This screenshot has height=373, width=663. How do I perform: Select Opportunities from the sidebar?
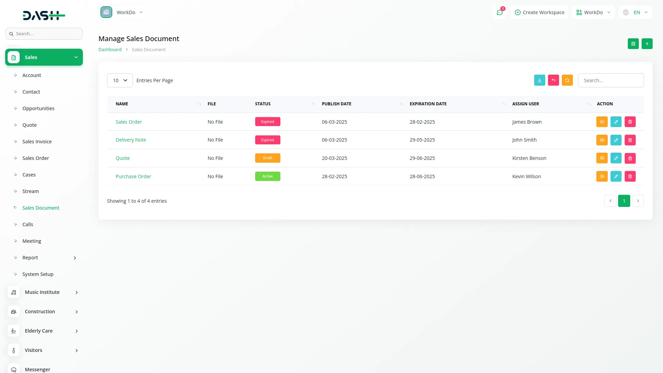[x=38, y=108]
